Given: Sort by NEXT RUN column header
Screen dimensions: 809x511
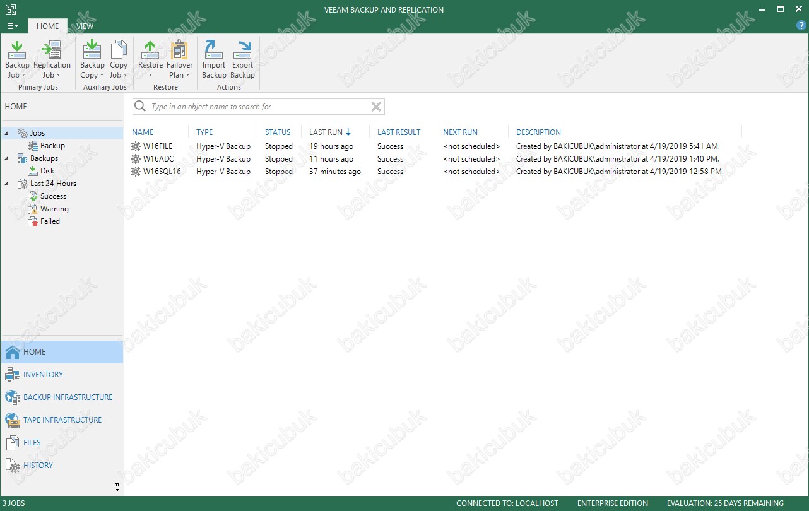Looking at the screenshot, I should (x=460, y=132).
